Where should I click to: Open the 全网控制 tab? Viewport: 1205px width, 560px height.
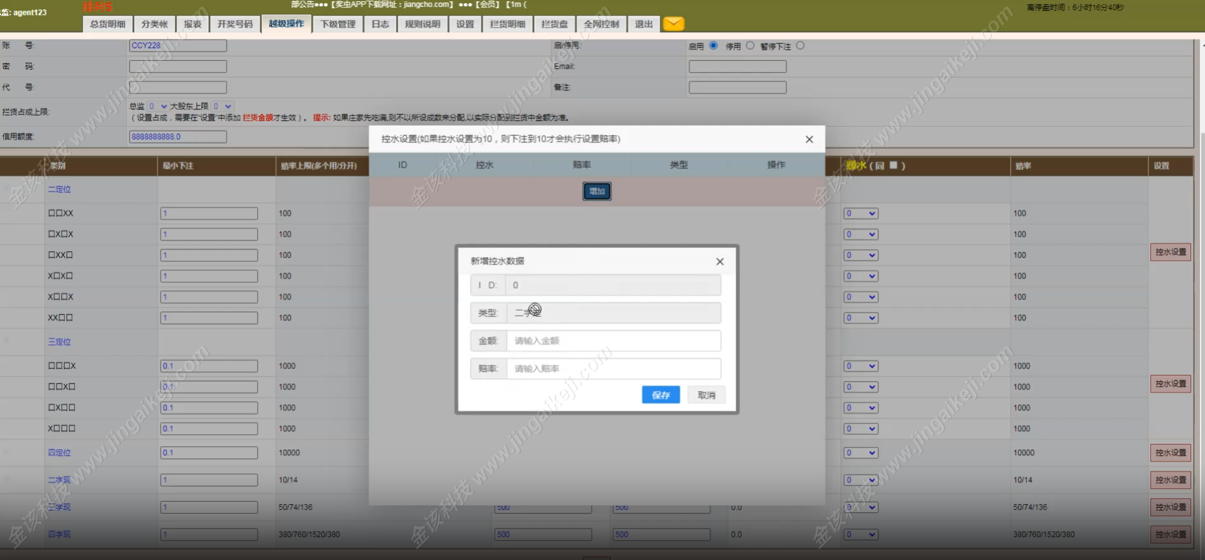(x=601, y=24)
